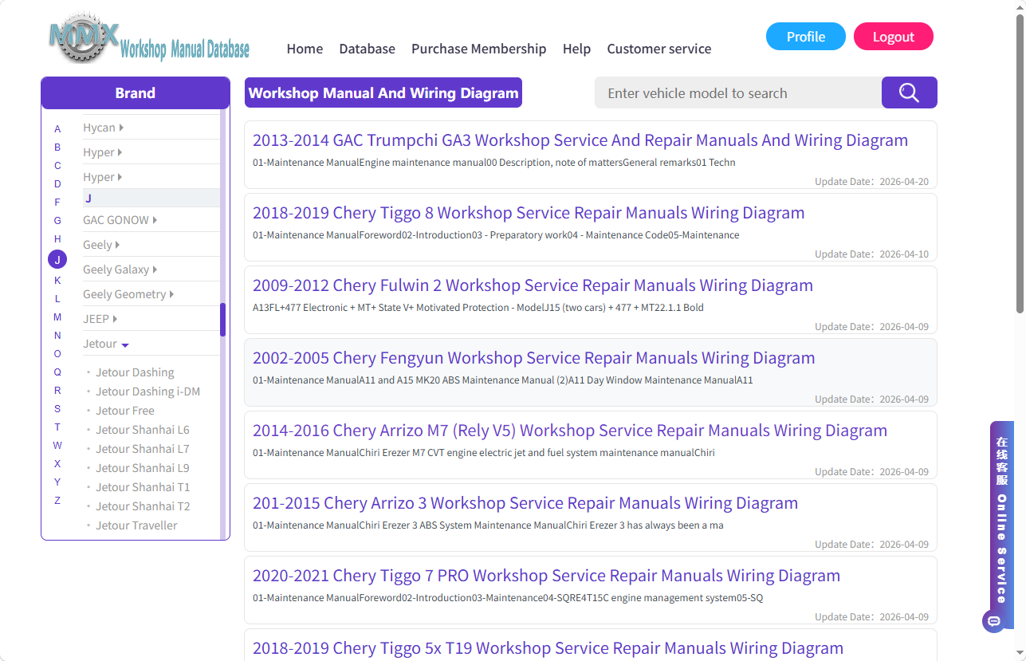Jump to brands starting with N
Viewport: 1026px width, 661px height.
coord(57,336)
